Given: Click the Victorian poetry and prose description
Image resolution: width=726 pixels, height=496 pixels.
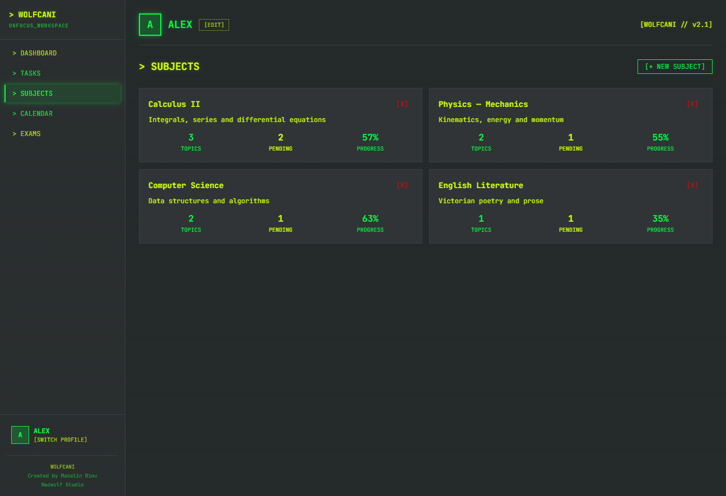Looking at the screenshot, I should (491, 201).
